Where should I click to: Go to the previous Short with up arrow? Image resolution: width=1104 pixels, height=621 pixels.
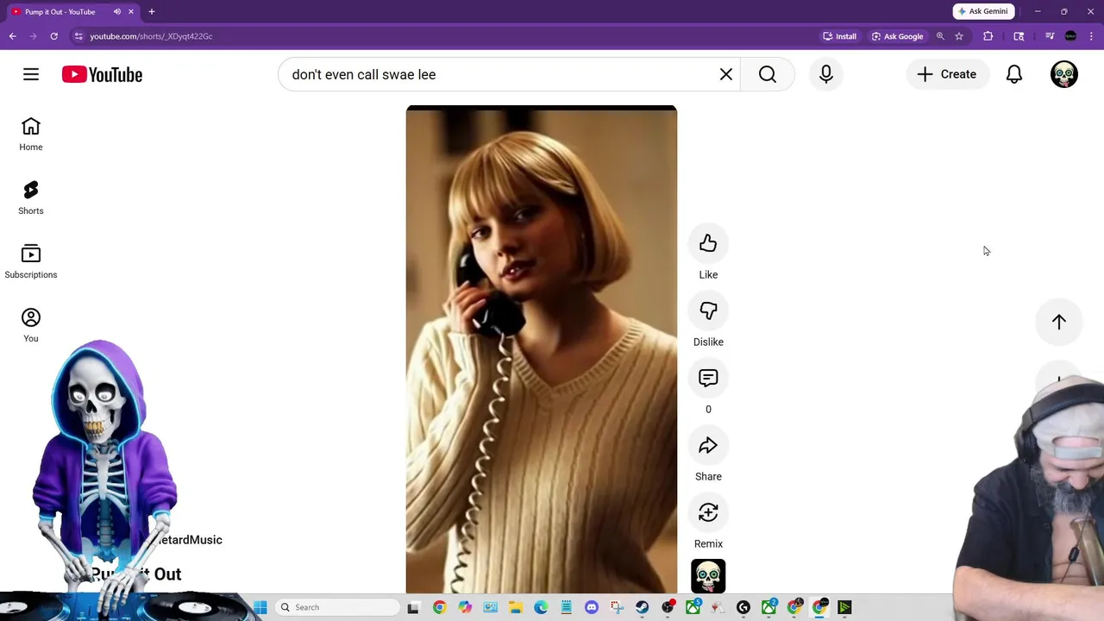1059,322
